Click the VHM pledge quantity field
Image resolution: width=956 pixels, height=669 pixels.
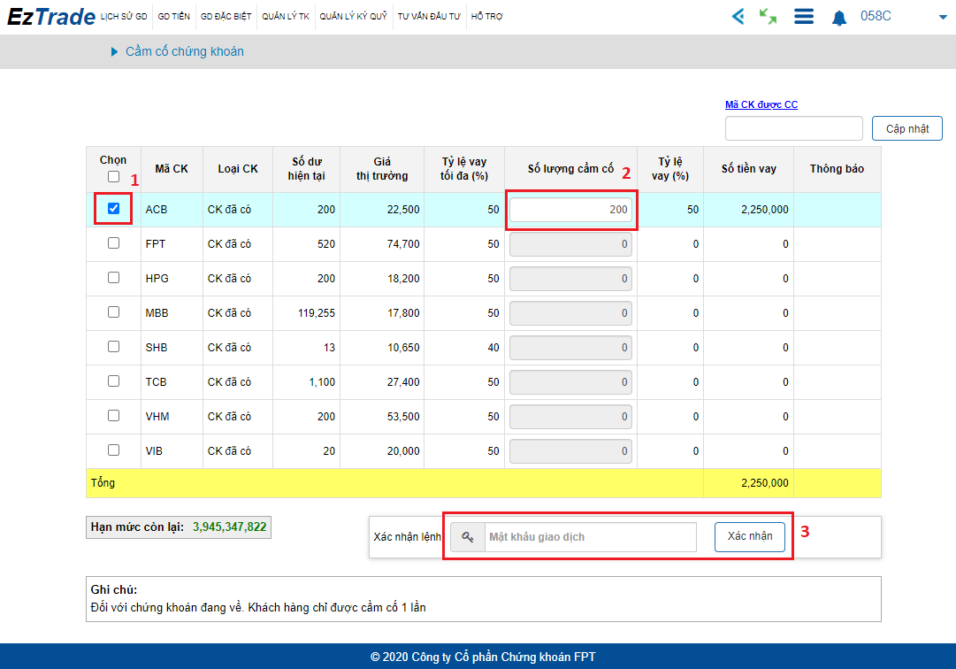[x=570, y=417]
